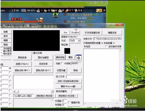Click the crosshair window-picker icon
This screenshot has height=111, width=145.
(x=79, y=58)
